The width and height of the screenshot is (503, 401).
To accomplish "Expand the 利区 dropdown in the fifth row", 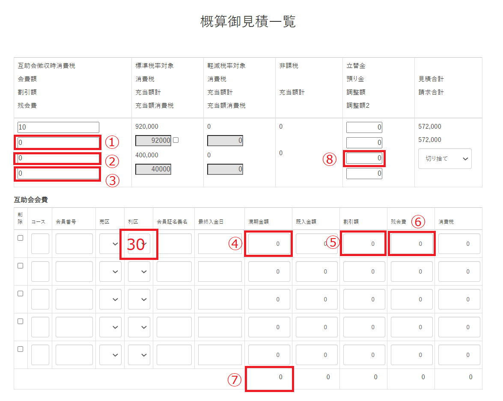I will coord(139,355).
